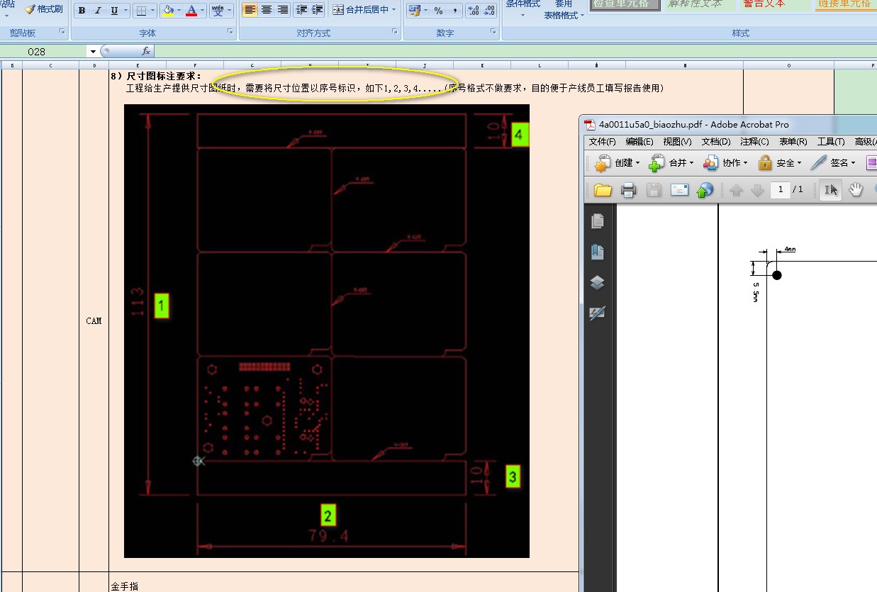Open Acrobat Forms menu (表单)

point(793,142)
